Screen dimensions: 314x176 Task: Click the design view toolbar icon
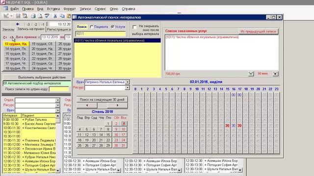click(6, 16)
